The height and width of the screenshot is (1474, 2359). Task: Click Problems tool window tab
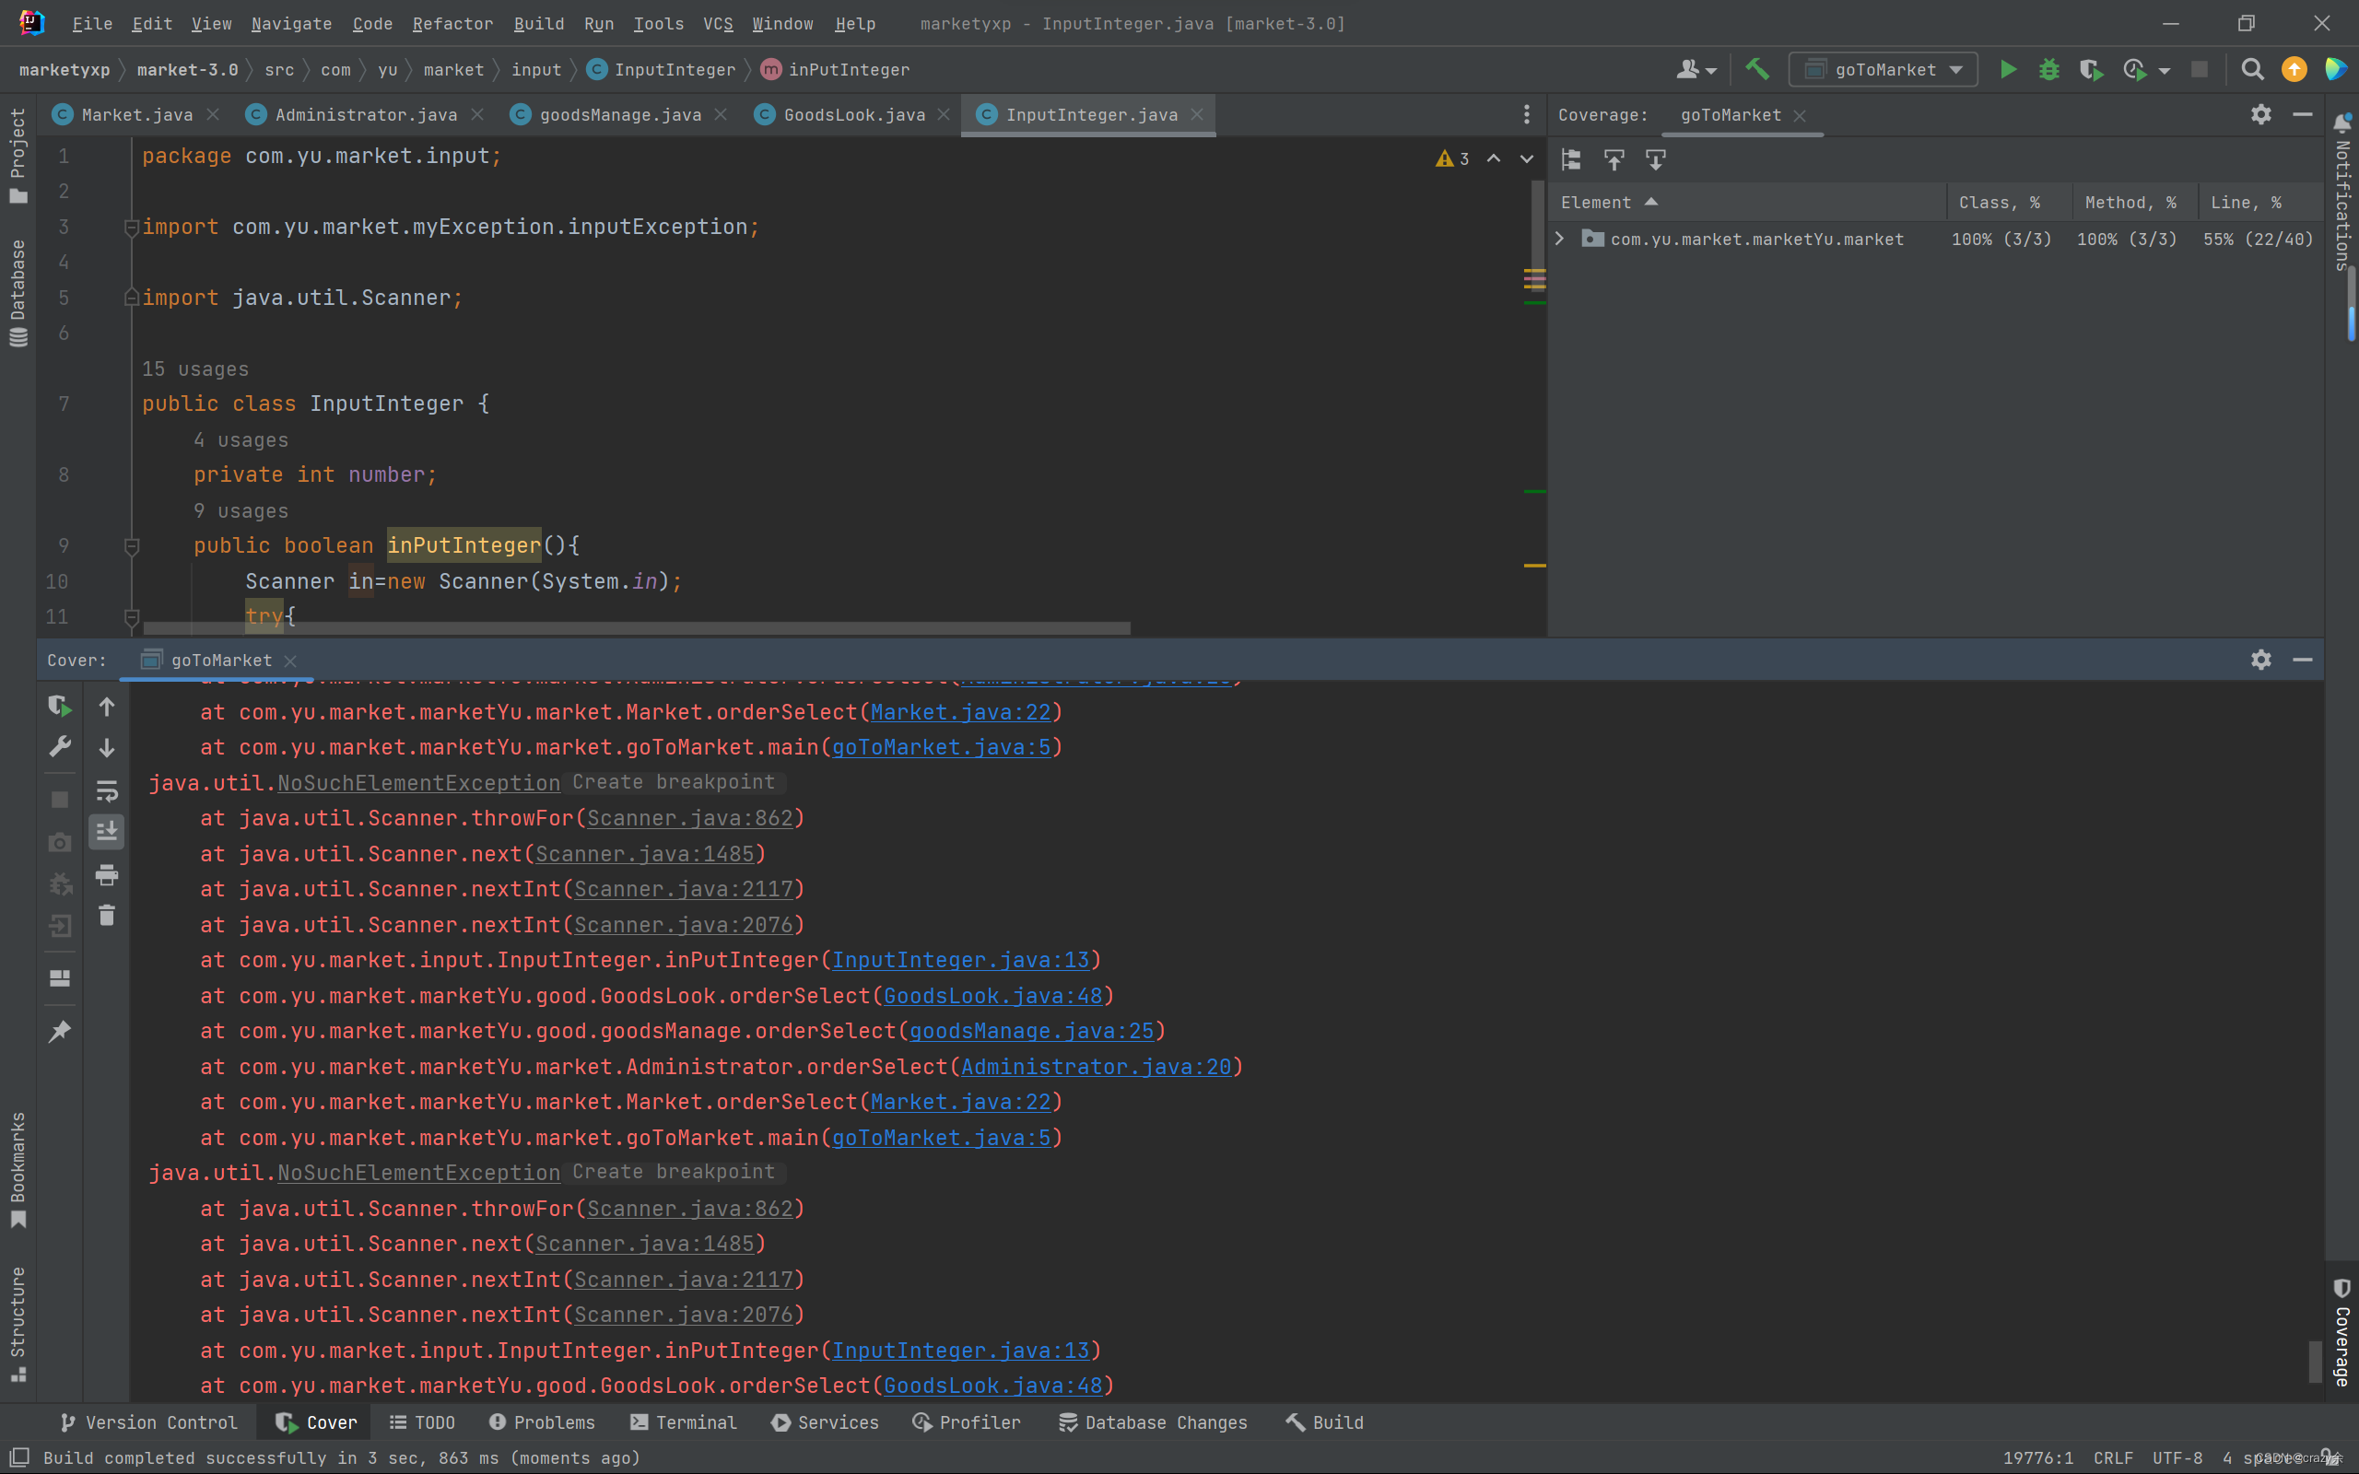point(542,1422)
